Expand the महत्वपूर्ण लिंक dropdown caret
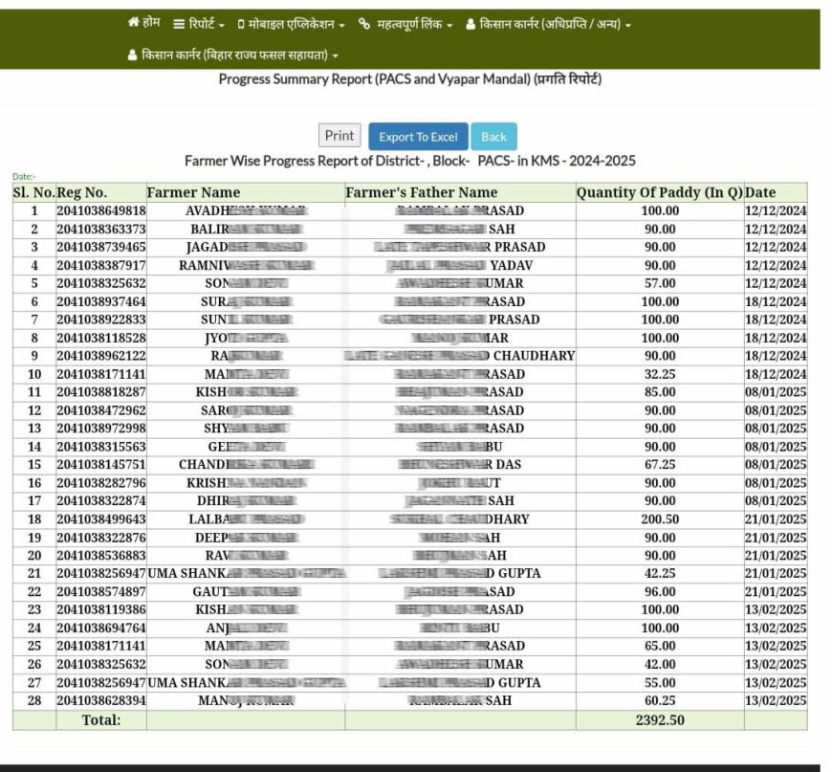Image resolution: width=832 pixels, height=772 pixels. click(x=449, y=25)
